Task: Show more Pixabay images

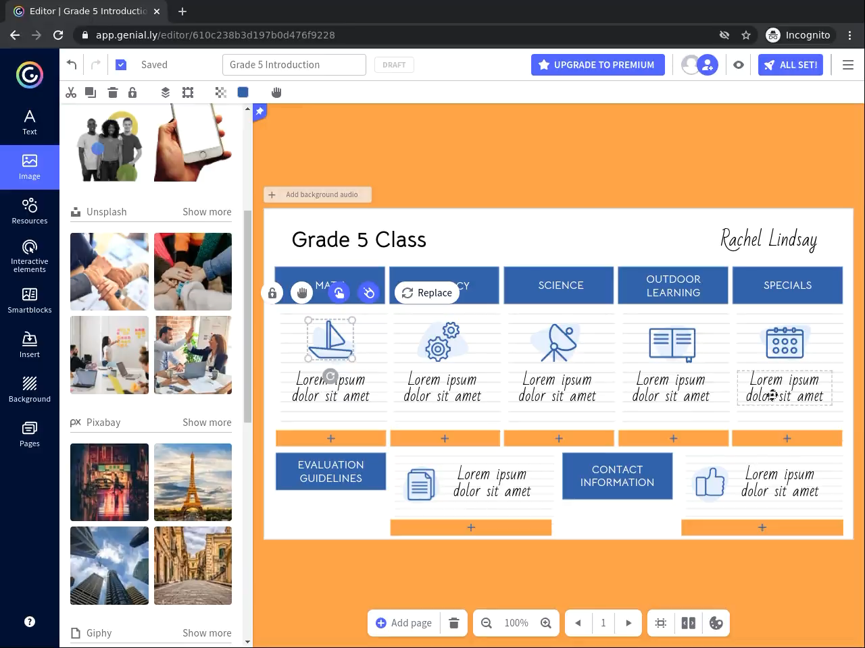Action: click(207, 423)
